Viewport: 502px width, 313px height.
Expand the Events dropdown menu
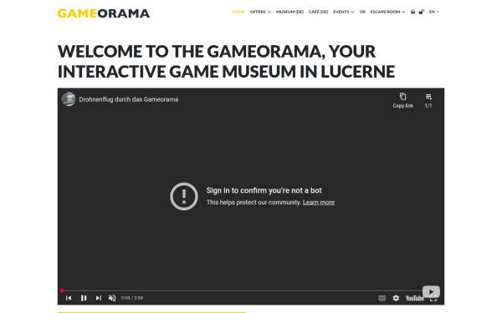pyautogui.click(x=344, y=12)
